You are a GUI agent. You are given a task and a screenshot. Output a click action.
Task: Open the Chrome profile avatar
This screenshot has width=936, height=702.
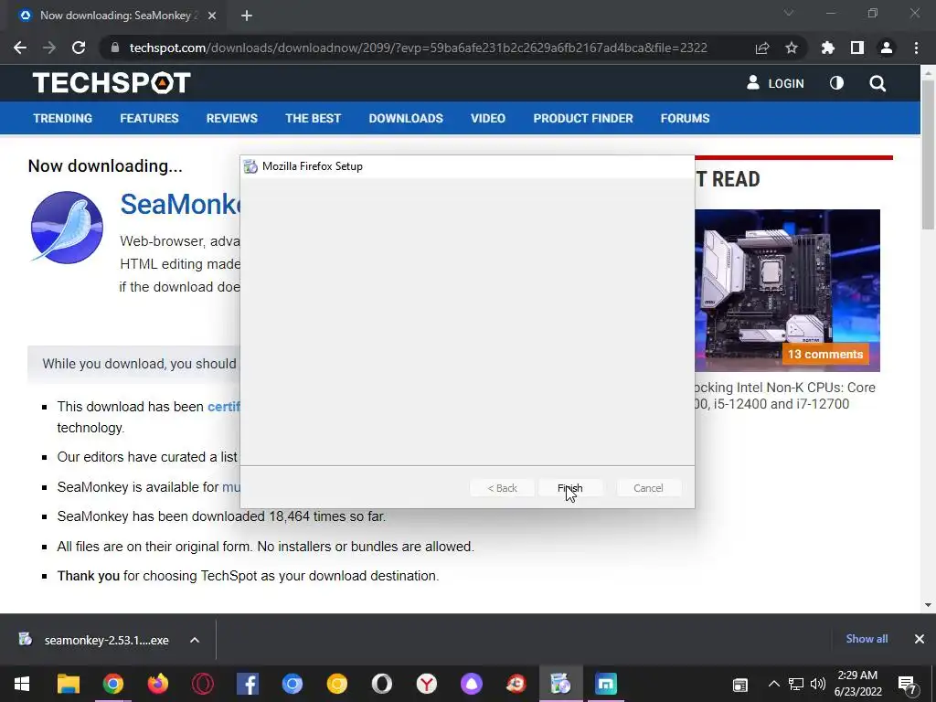(x=887, y=48)
